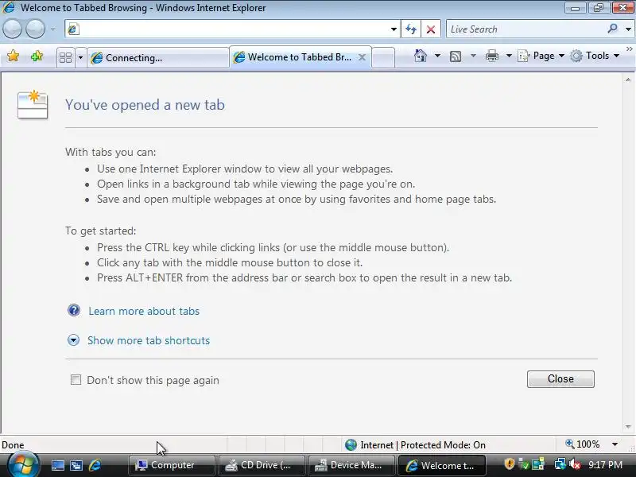Click the help question mark icon
The width and height of the screenshot is (636, 477).
point(74,310)
